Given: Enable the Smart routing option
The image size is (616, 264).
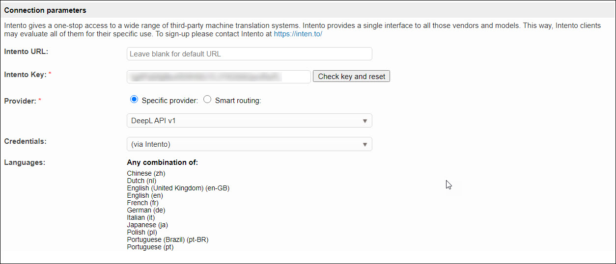Looking at the screenshot, I should pyautogui.click(x=207, y=100).
